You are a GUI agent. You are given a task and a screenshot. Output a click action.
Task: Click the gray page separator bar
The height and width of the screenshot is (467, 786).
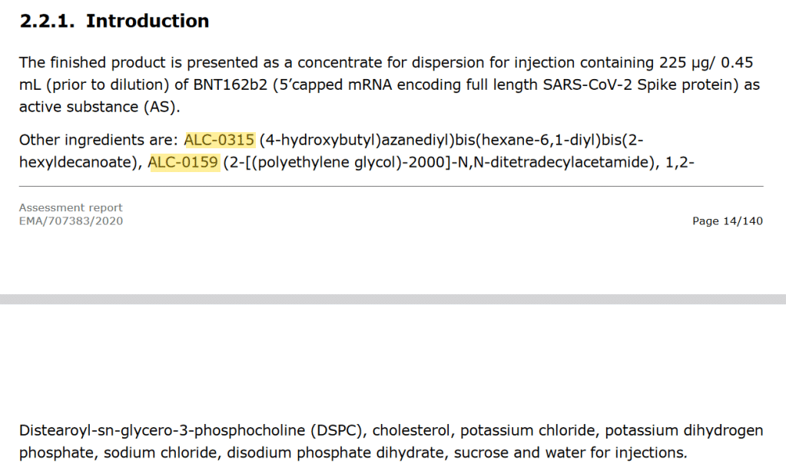coord(393,299)
